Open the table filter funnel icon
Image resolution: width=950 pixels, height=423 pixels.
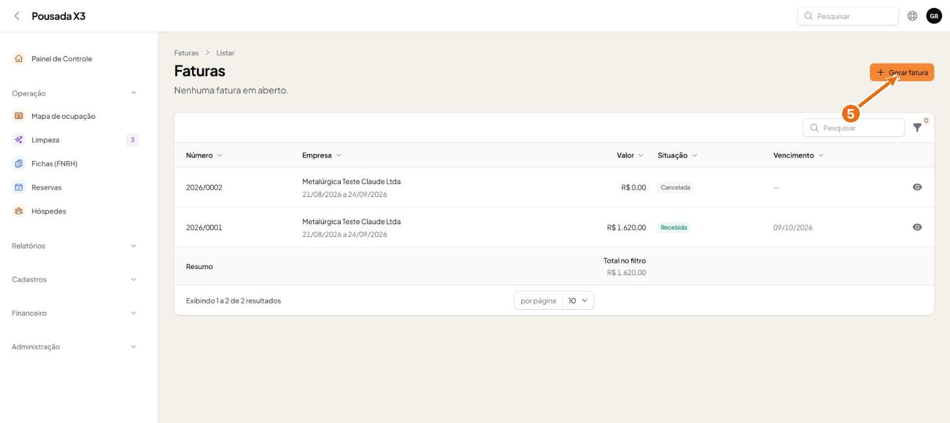(x=917, y=128)
